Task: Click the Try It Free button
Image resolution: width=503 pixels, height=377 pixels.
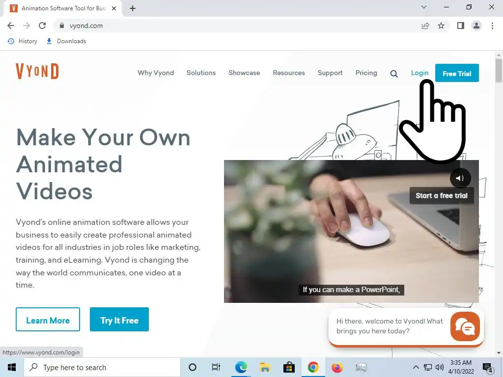Action: tap(119, 319)
